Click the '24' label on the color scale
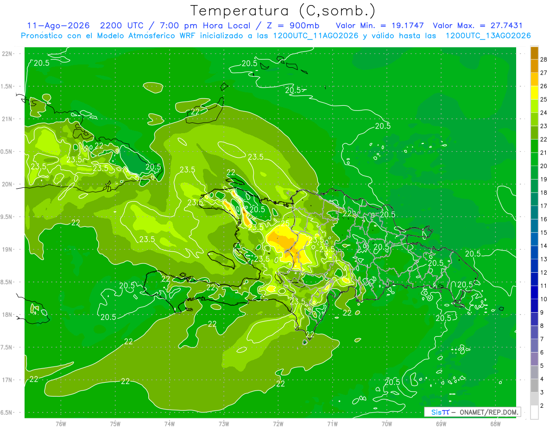Screen dimensions: 556x430 [543, 113]
